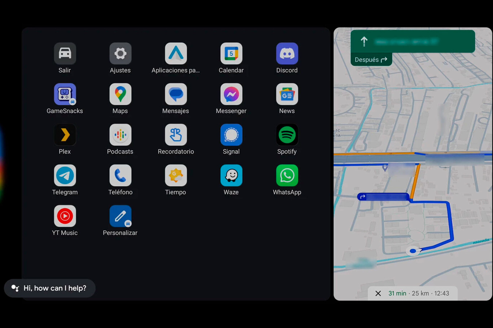Open GameSnacks games app
This screenshot has width=493, height=328.
click(x=65, y=94)
